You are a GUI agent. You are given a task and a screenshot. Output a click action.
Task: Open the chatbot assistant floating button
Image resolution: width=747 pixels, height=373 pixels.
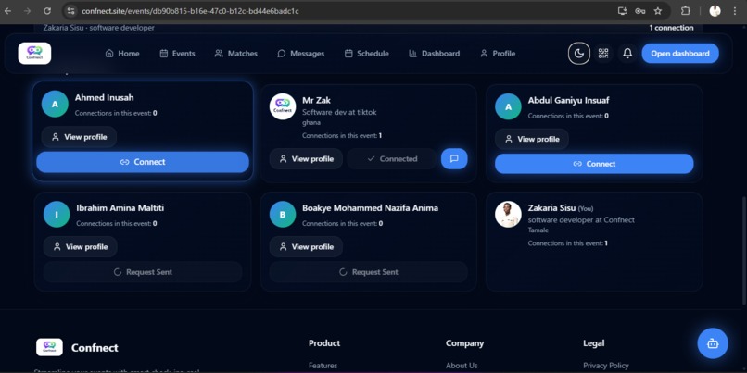tap(713, 343)
